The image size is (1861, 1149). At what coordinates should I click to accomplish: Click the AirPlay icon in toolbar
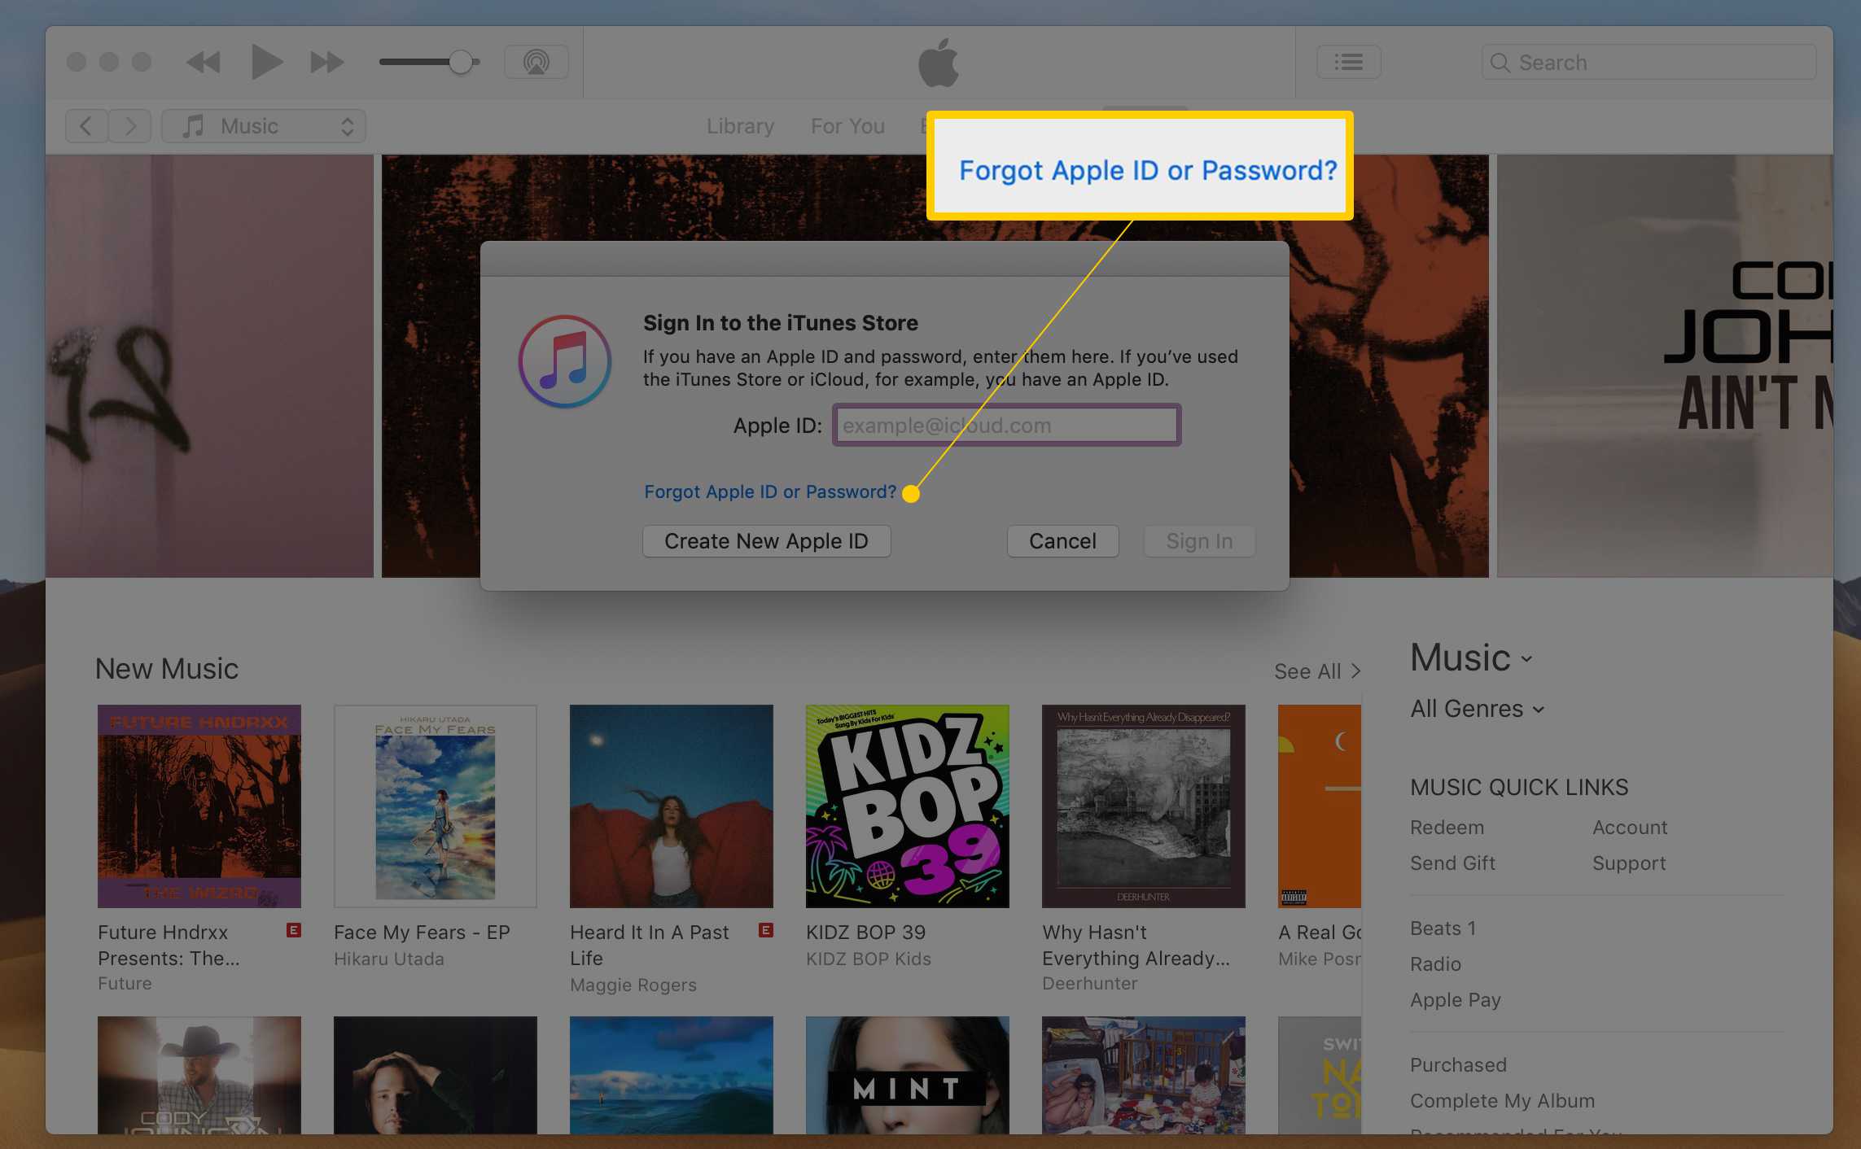pyautogui.click(x=537, y=61)
